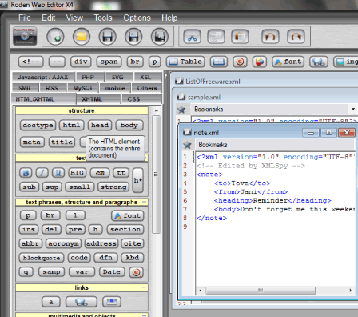Click the a anchor tag button
This screenshot has height=317, width=358.
pyautogui.click(x=51, y=302)
